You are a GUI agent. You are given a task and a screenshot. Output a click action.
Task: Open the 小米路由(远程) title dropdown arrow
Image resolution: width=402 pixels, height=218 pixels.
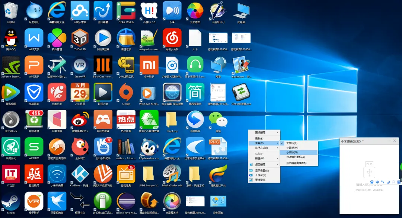pos(363,141)
